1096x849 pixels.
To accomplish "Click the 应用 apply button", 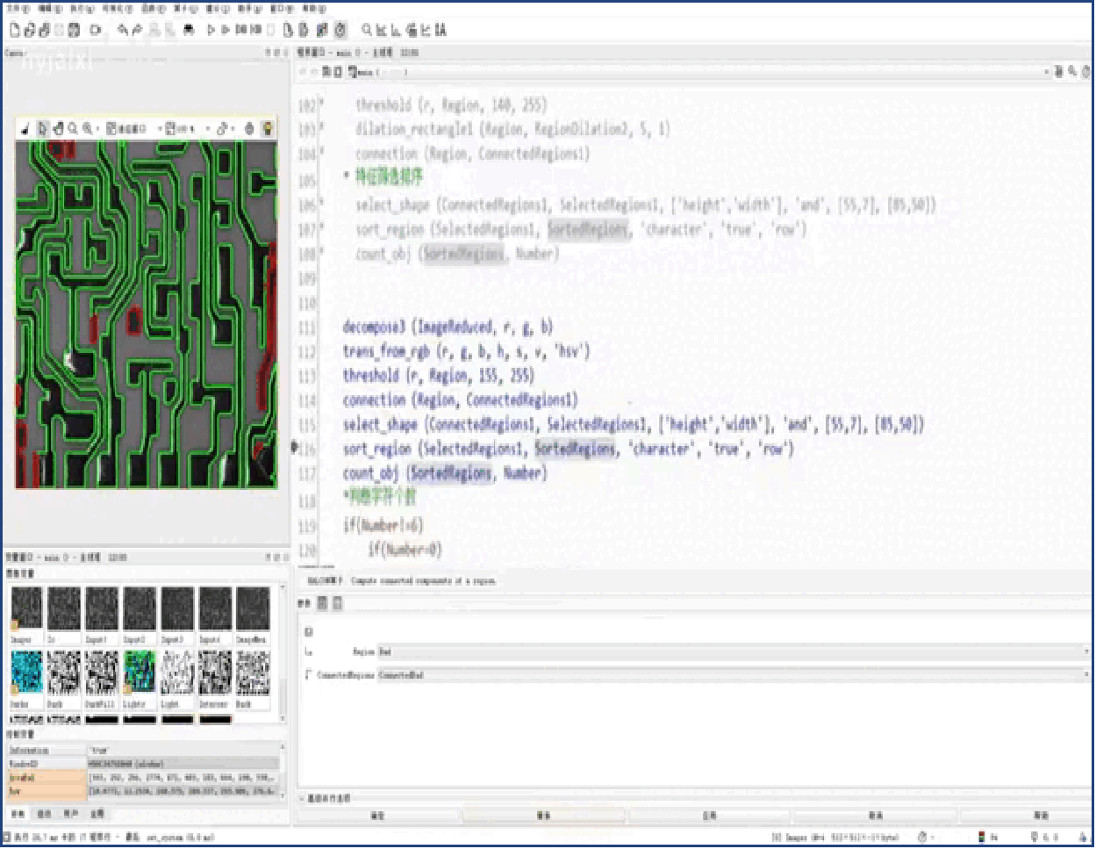I will [709, 816].
